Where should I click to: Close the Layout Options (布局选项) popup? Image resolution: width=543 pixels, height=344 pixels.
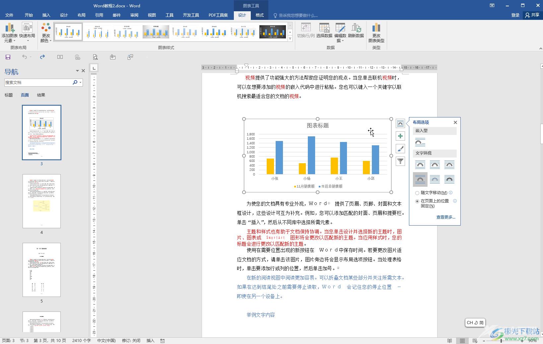pos(455,122)
